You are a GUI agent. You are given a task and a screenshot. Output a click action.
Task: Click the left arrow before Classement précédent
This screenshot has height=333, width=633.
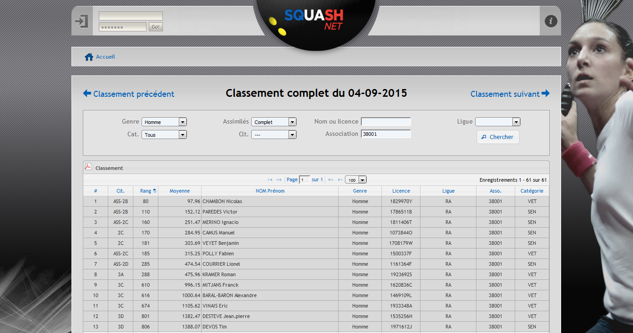[87, 94]
